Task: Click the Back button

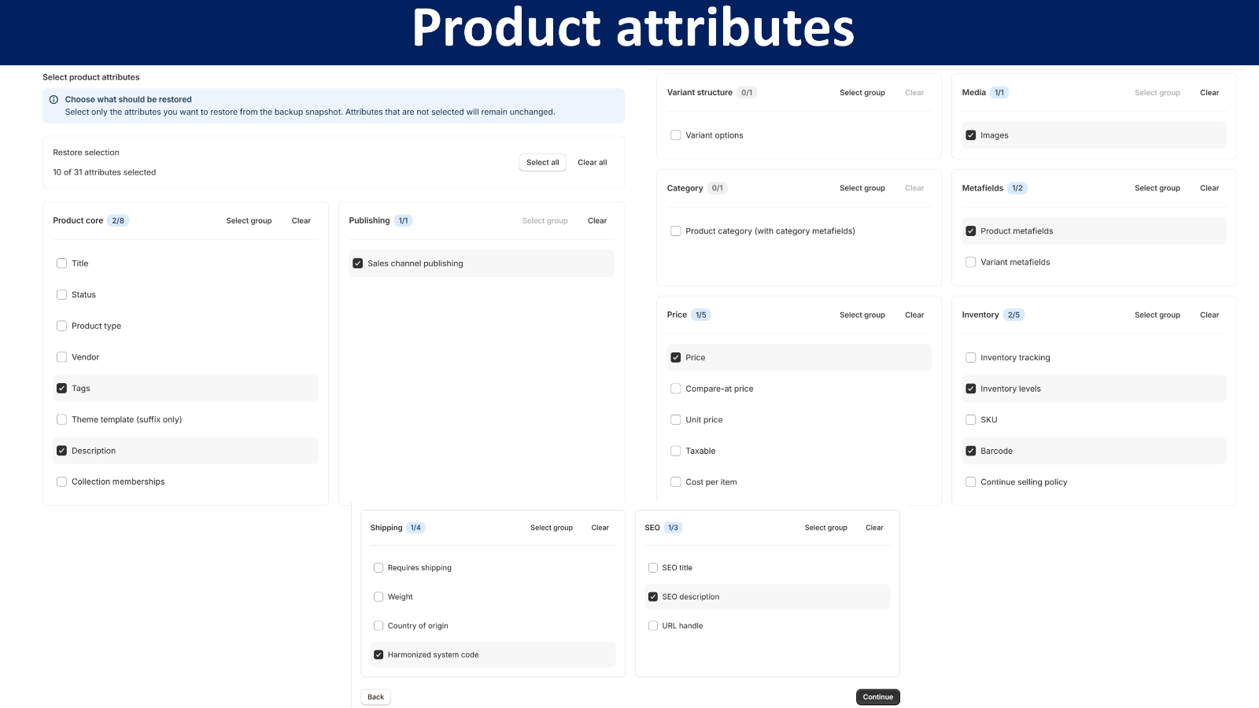Action: (x=376, y=697)
